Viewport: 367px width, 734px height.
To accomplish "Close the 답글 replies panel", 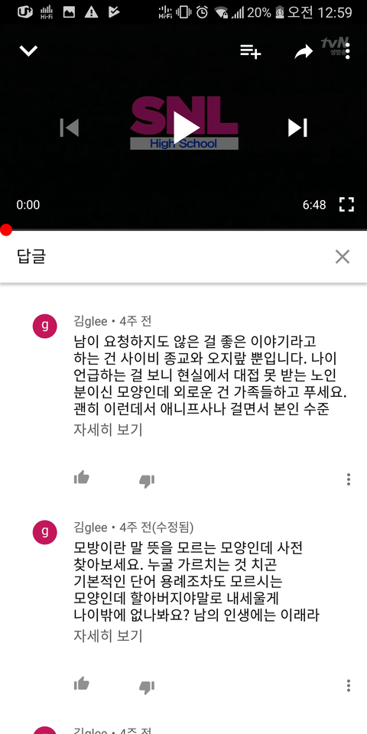I will tap(343, 257).
